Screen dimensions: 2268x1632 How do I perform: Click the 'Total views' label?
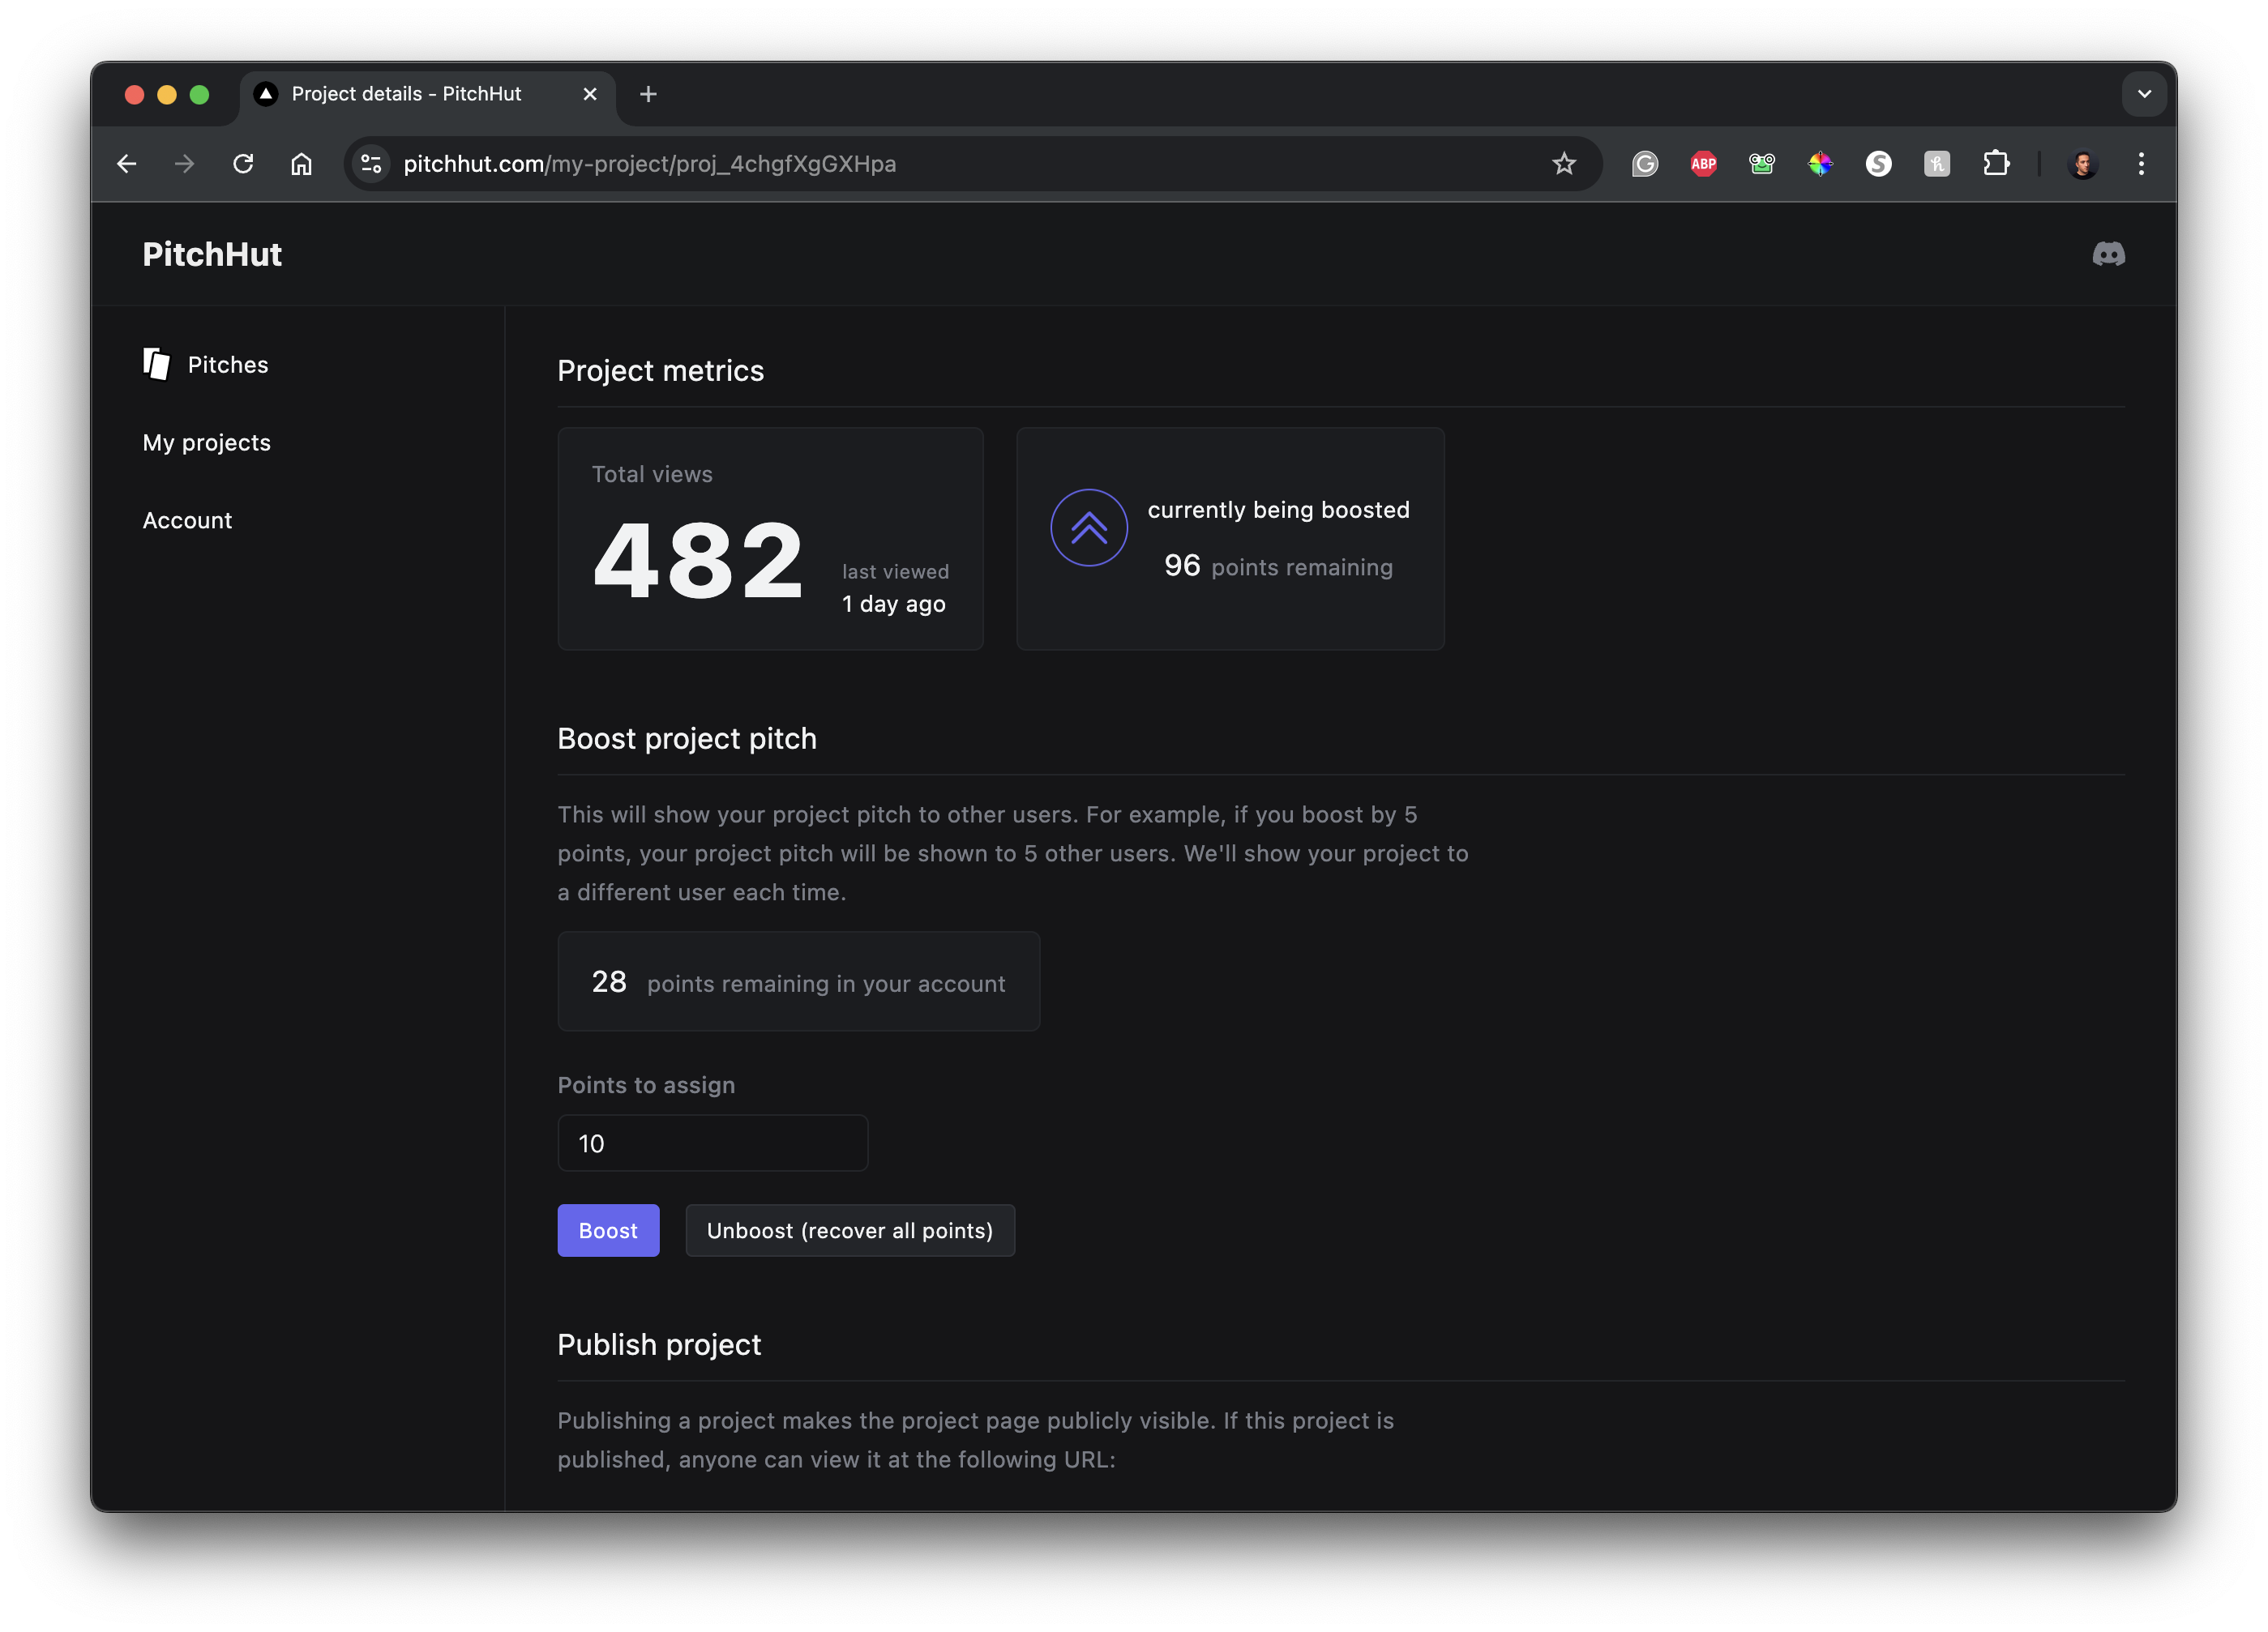click(x=652, y=475)
